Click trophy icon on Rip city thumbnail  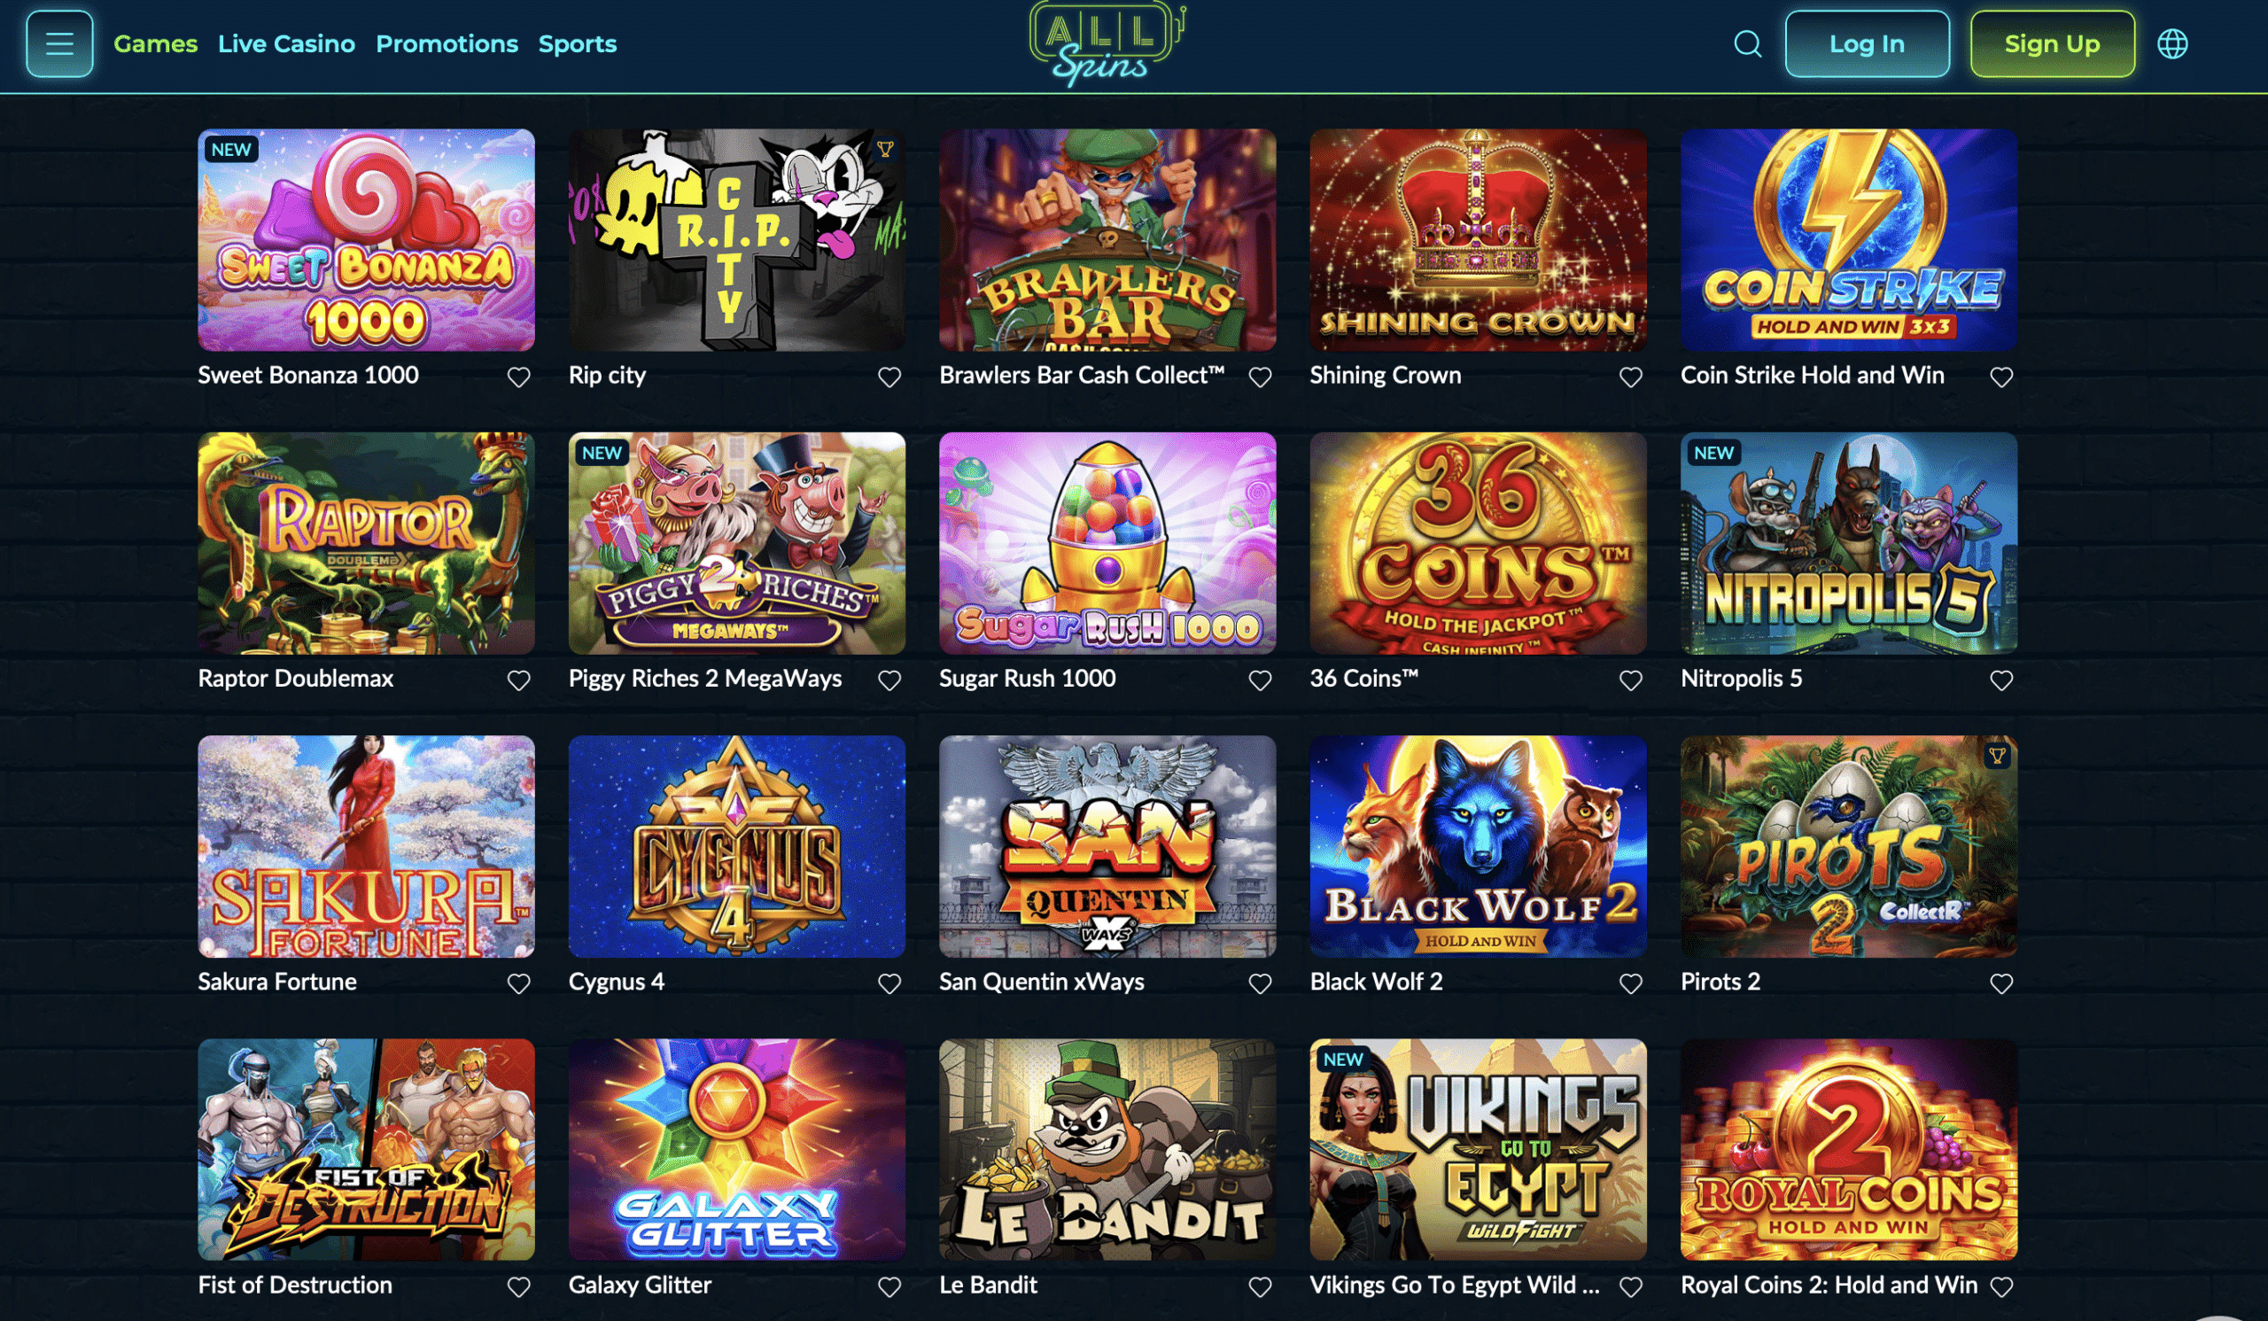coord(885,150)
